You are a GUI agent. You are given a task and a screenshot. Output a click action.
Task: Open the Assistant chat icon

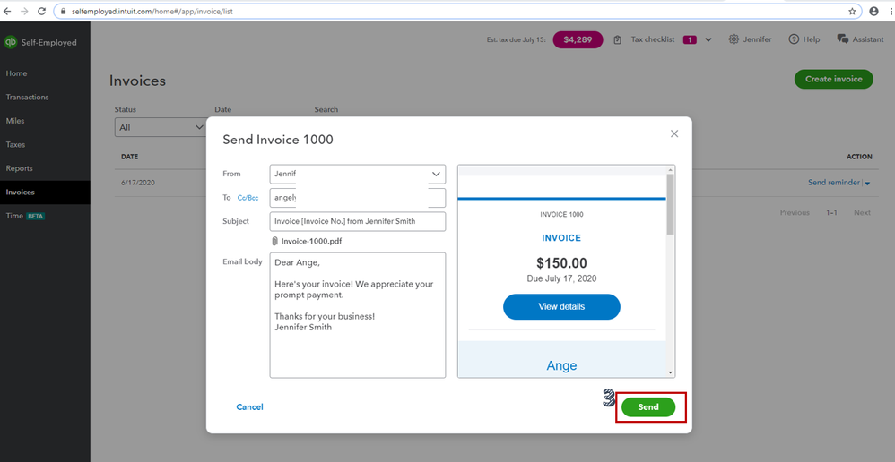pyautogui.click(x=843, y=39)
